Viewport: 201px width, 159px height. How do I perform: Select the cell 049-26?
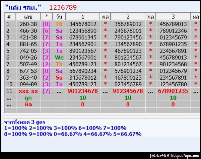(28, 57)
